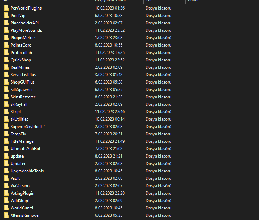Click the PlaceholderAPI folder icon
The height and width of the screenshot is (220, 259).
(6, 23)
